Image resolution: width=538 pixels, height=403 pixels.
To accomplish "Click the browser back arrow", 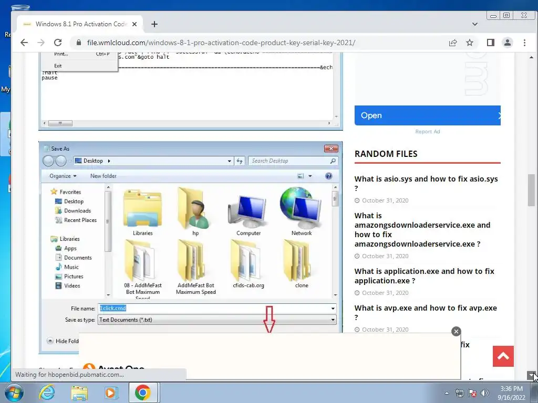I will point(24,43).
